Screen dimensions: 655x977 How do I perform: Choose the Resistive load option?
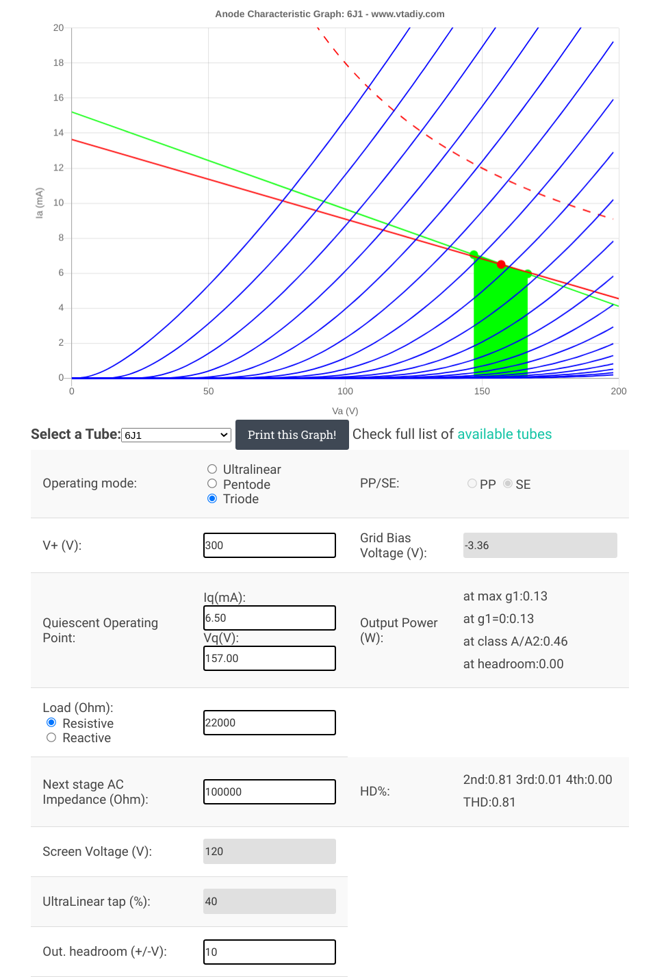pos(51,723)
